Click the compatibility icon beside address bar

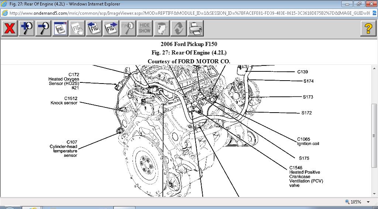(374, 13)
